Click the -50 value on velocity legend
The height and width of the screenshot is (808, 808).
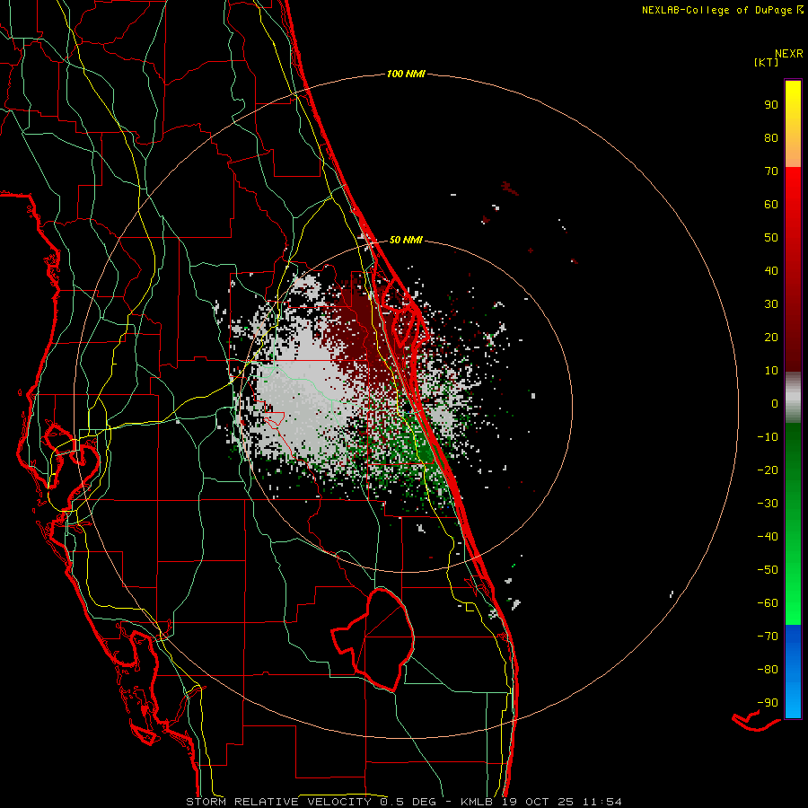768,570
